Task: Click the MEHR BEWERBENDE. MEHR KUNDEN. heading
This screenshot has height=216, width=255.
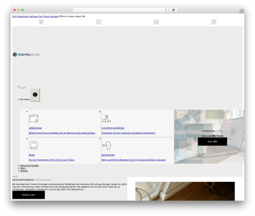Action: 32,180
